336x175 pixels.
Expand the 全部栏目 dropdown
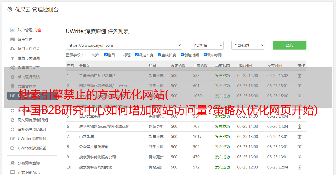point(207,45)
